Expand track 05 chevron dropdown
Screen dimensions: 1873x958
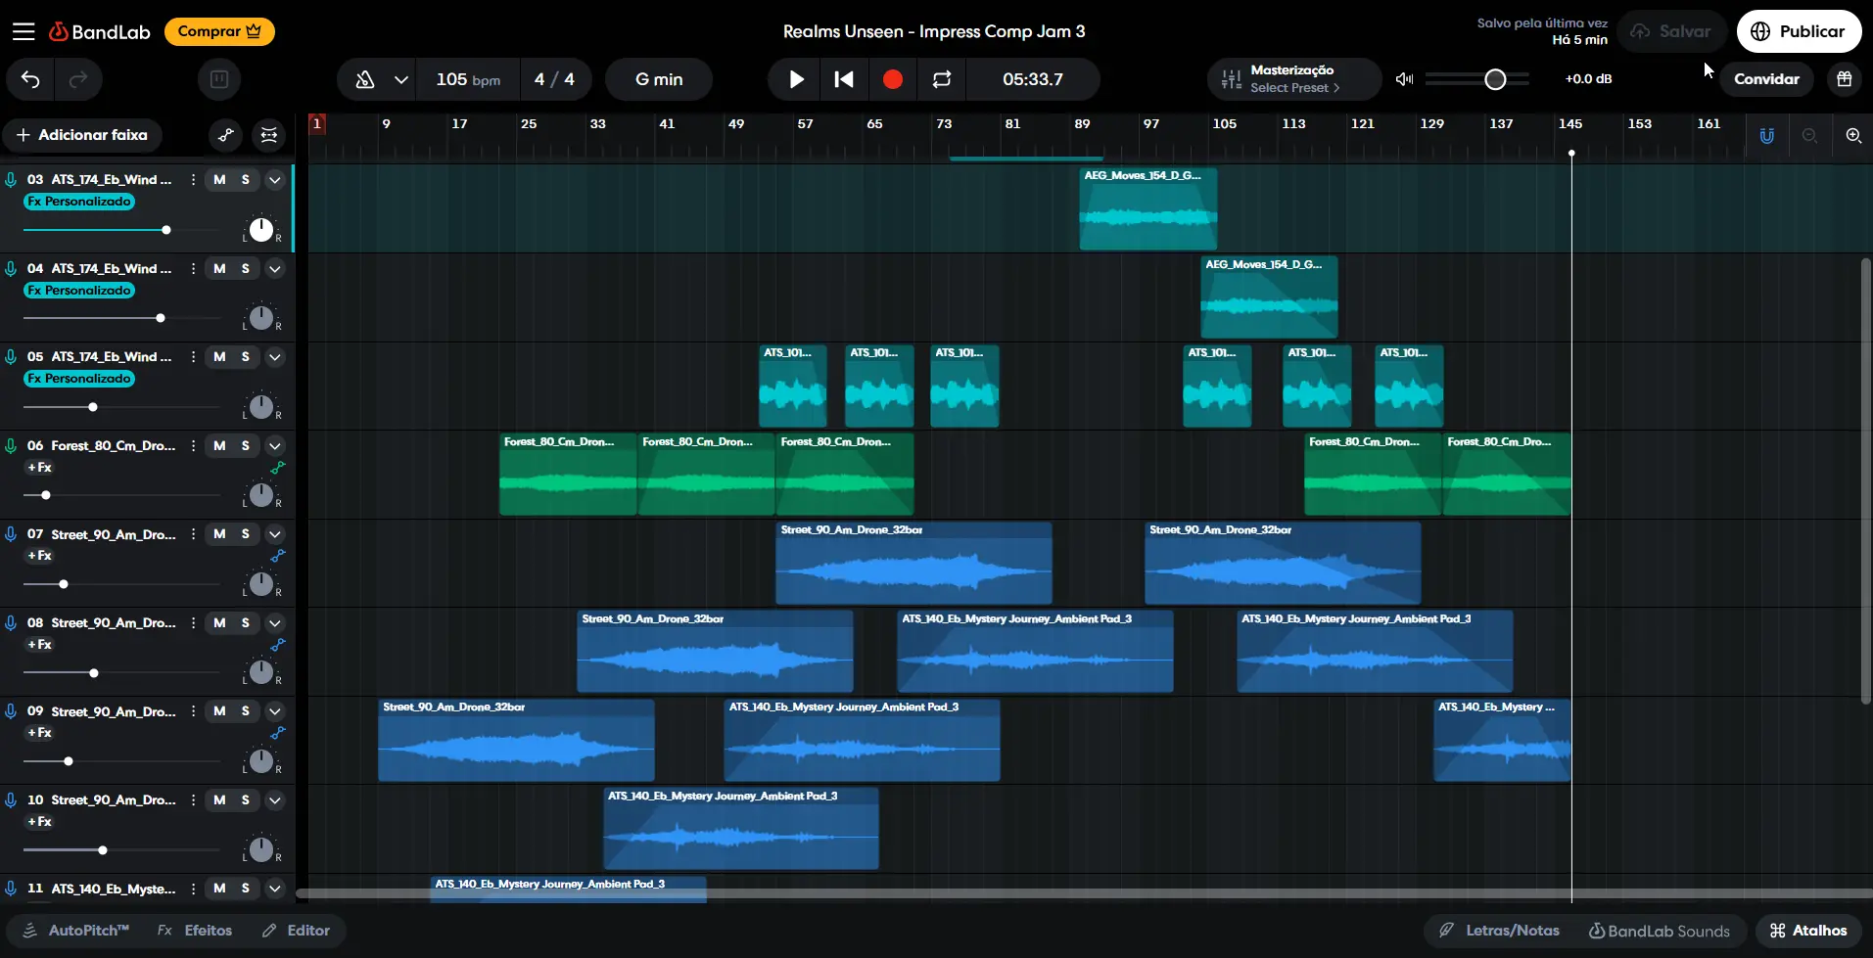point(275,357)
